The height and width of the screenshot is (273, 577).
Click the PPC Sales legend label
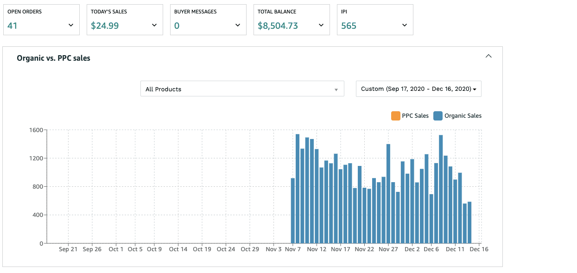(415, 116)
